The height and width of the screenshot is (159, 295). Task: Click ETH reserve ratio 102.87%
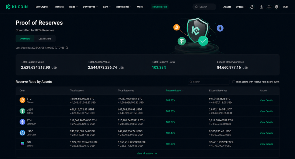[171, 122]
